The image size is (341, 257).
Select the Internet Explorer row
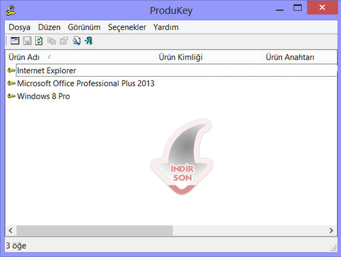(x=172, y=71)
